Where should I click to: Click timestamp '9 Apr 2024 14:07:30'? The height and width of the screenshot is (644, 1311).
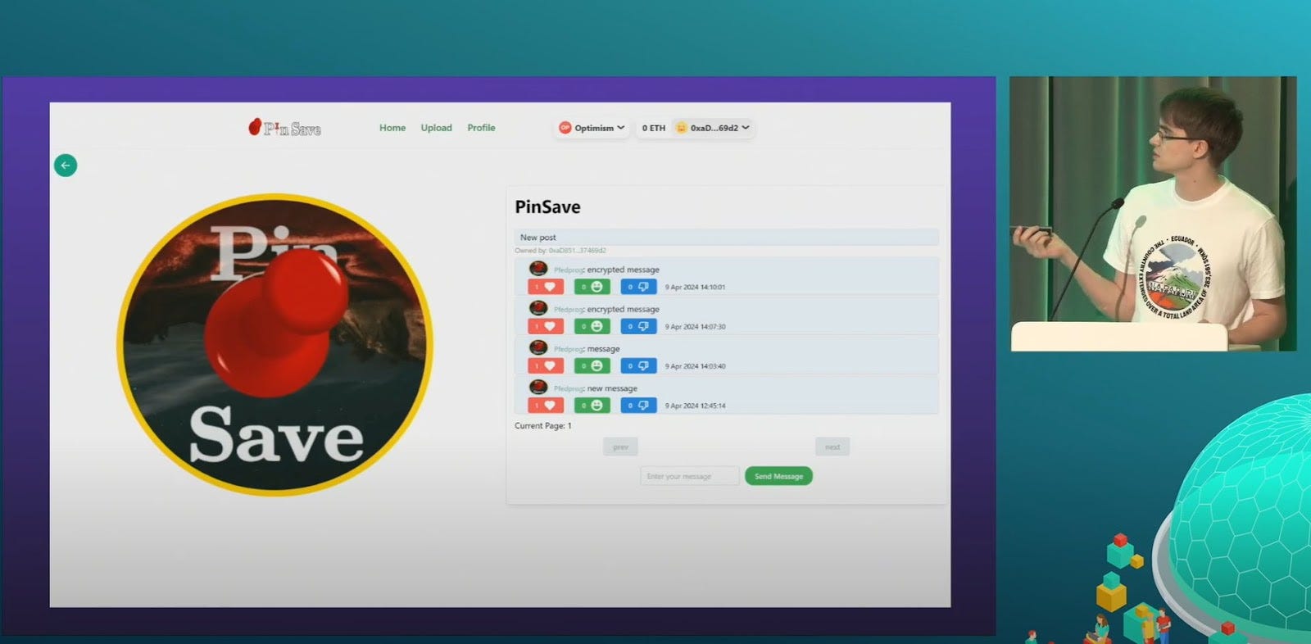(695, 327)
